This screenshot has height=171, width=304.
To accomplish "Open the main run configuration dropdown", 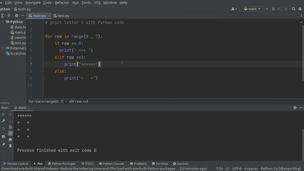I will point(252,9).
